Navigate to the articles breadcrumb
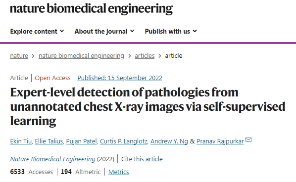 pyautogui.click(x=145, y=56)
